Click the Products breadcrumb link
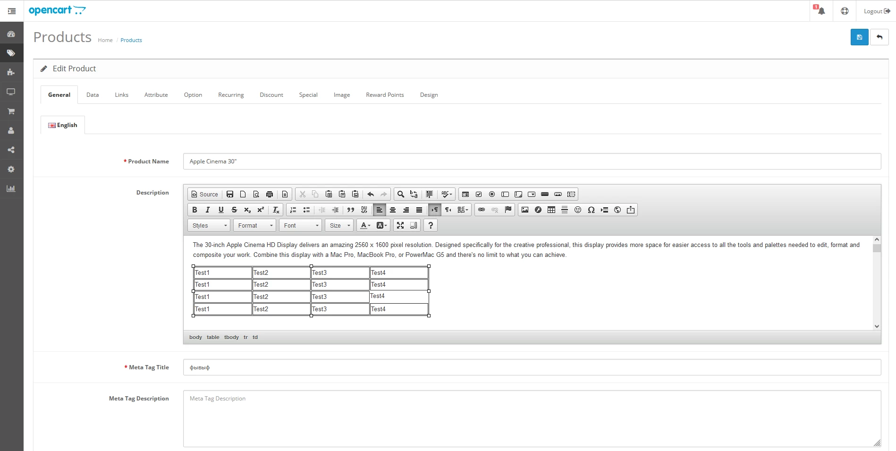 click(131, 40)
